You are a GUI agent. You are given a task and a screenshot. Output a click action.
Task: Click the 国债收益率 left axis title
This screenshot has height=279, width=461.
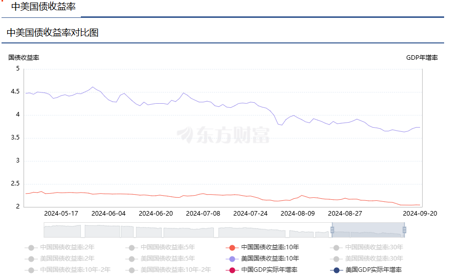[24, 58]
